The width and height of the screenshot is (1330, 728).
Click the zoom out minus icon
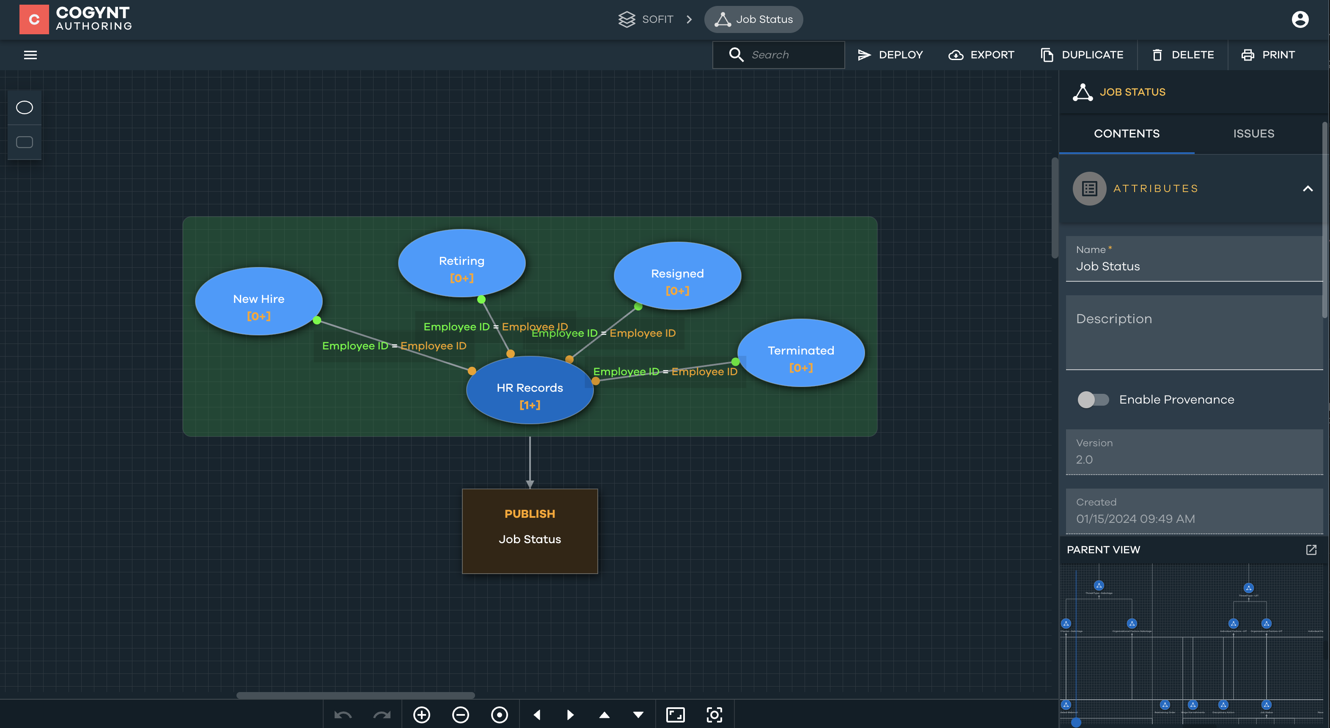click(460, 714)
